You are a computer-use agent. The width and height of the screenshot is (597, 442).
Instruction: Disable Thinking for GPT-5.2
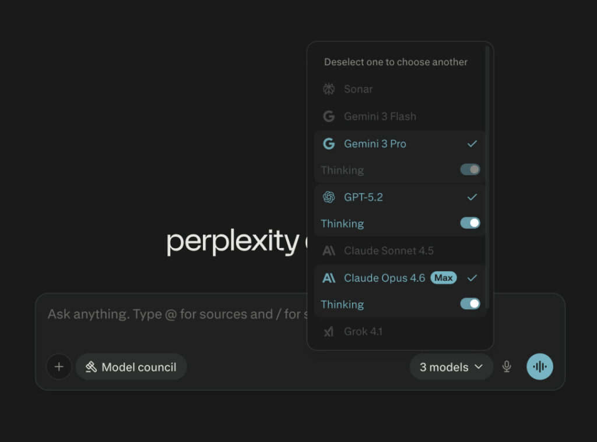tap(470, 223)
